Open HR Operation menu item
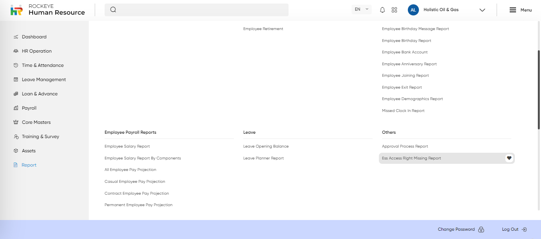541x239 pixels. click(x=37, y=51)
